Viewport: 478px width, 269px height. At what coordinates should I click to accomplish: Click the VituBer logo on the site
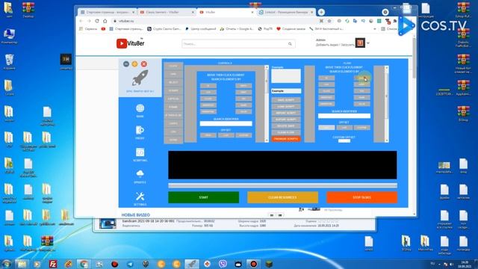point(130,43)
